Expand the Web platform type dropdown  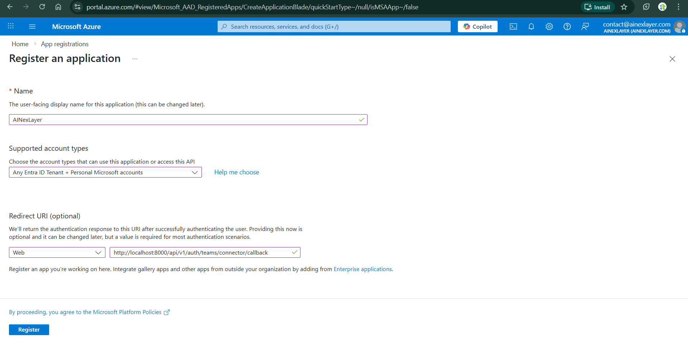coord(57,252)
